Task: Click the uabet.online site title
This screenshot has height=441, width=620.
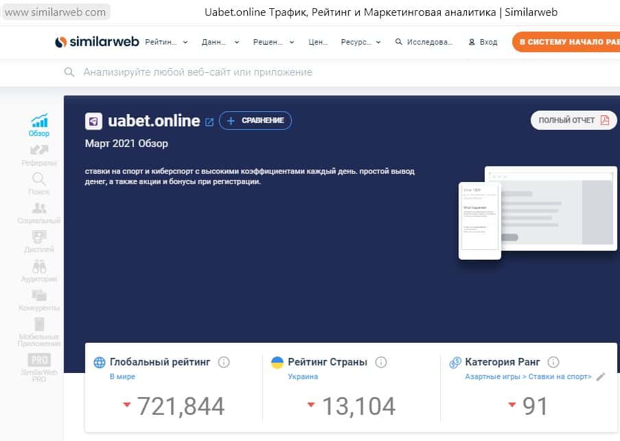Action: [x=154, y=121]
